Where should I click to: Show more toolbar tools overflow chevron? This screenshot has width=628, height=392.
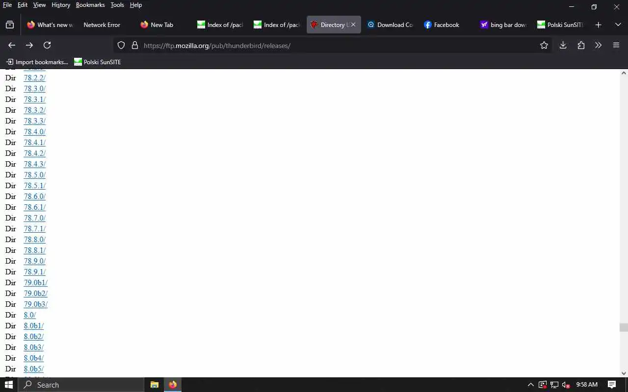tap(599, 45)
